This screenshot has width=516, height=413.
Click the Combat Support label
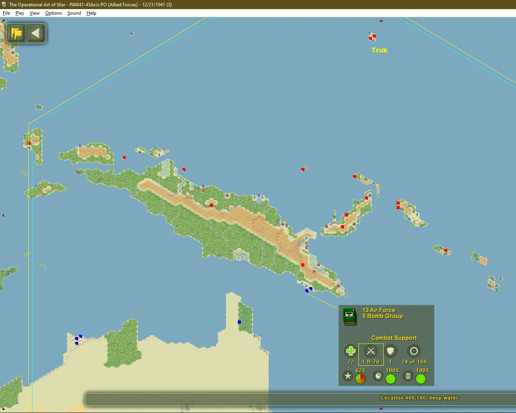click(394, 338)
